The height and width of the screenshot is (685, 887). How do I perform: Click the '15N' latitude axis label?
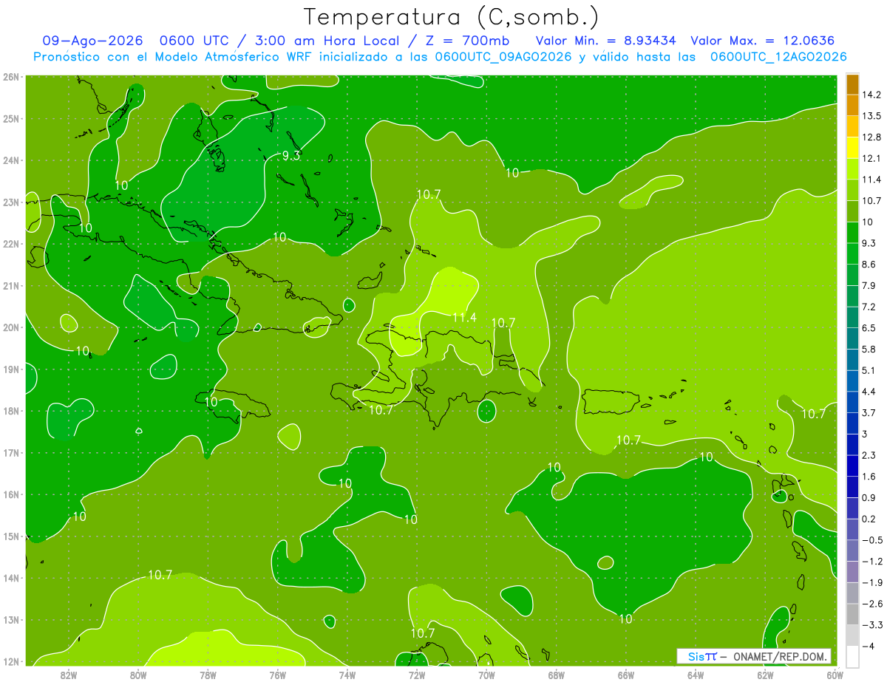11,536
